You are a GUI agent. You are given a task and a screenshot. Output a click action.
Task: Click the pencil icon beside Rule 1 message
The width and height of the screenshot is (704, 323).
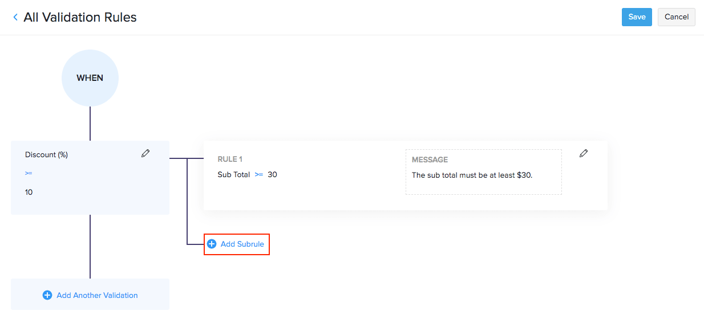coord(583,153)
